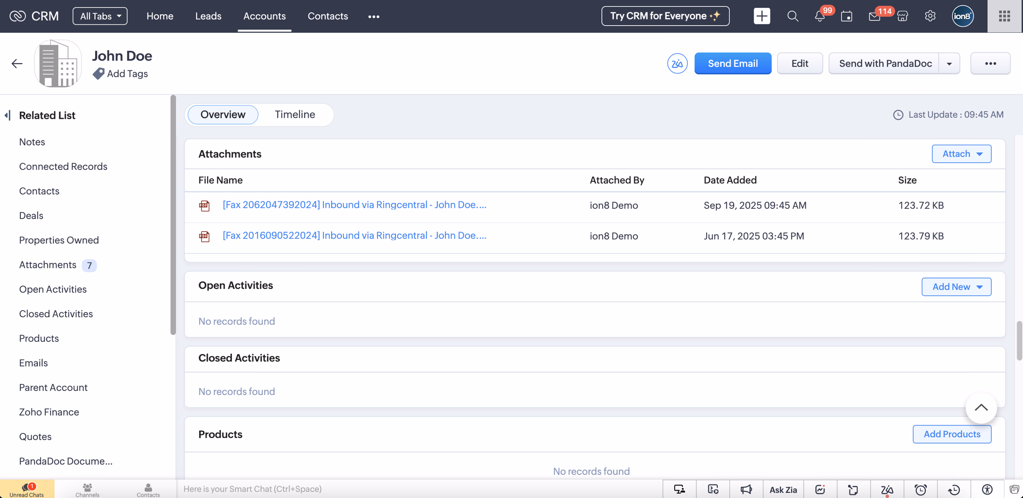Expand the Add New dropdown in Open Activities
The height and width of the screenshot is (498, 1023).
click(x=956, y=287)
